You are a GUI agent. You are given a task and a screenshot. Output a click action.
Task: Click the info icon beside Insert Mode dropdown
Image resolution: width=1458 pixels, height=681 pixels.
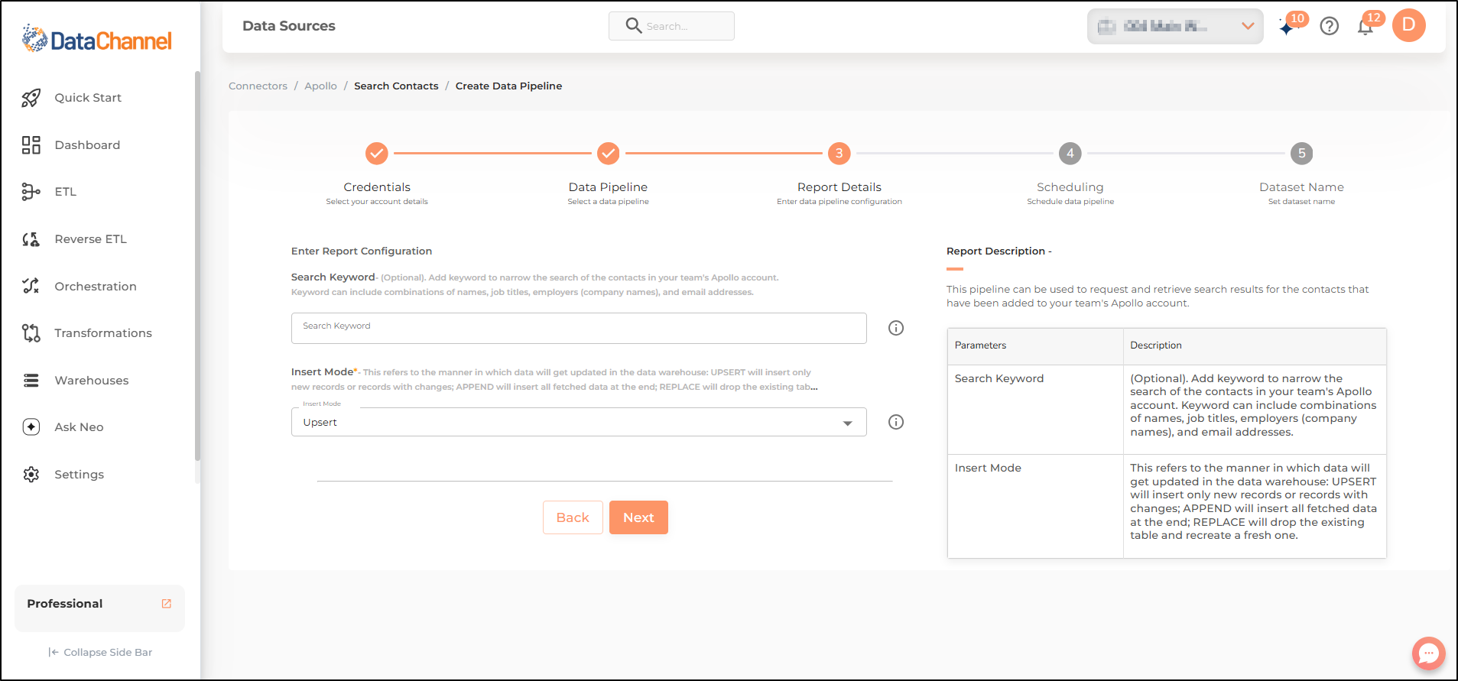pos(896,422)
